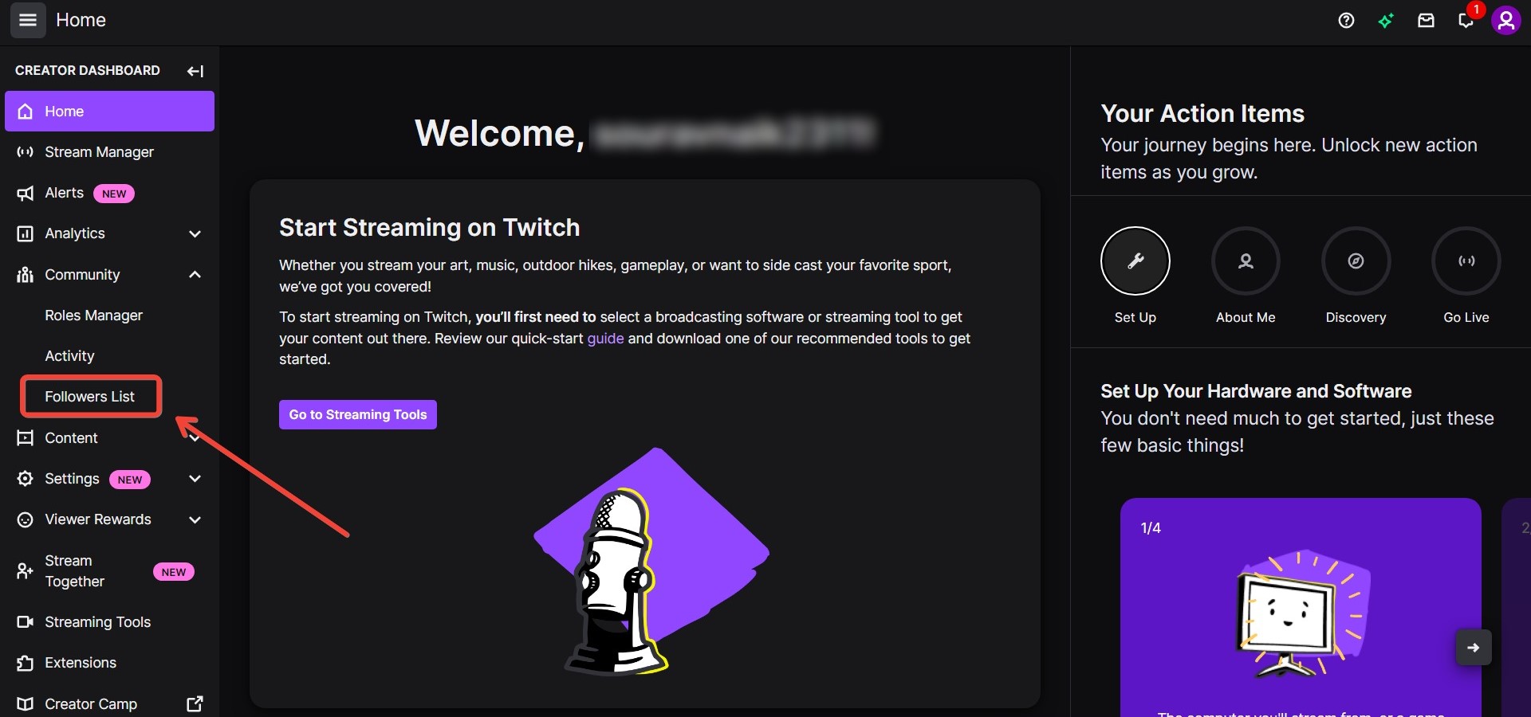The width and height of the screenshot is (1531, 717).
Task: Click the About Me action item
Action: tap(1245, 261)
